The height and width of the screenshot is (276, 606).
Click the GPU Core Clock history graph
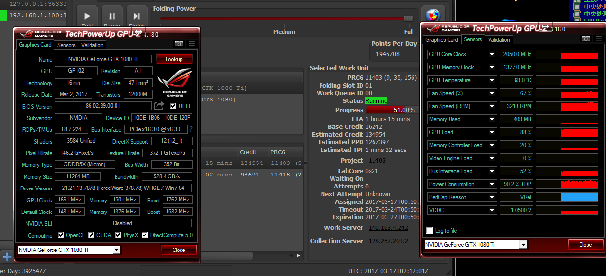tap(567, 54)
